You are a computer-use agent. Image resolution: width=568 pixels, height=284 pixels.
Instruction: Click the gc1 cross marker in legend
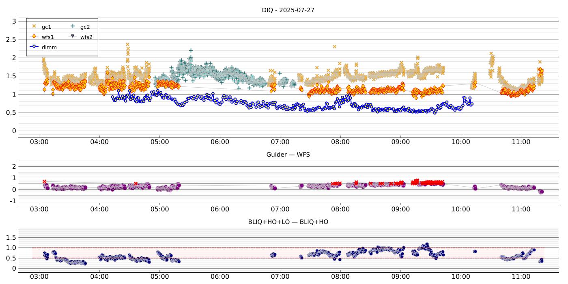(x=34, y=27)
